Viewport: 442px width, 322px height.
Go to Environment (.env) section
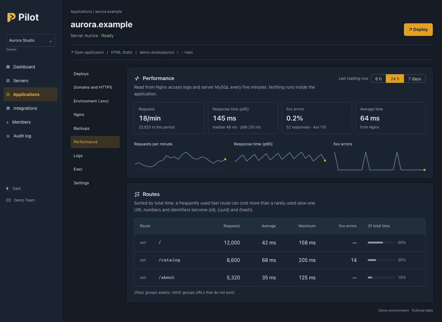click(95, 101)
